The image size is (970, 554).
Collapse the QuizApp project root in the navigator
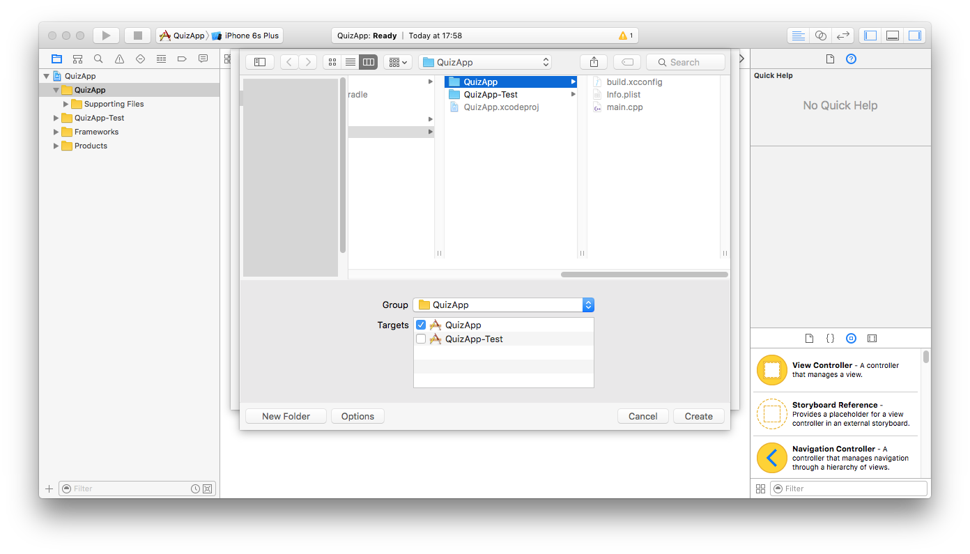[x=47, y=77]
